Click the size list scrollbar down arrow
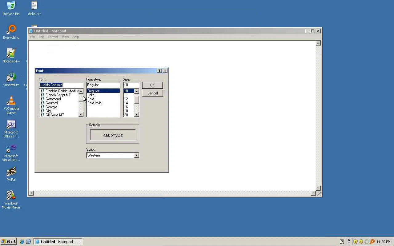394x246 pixels. pos(137,115)
